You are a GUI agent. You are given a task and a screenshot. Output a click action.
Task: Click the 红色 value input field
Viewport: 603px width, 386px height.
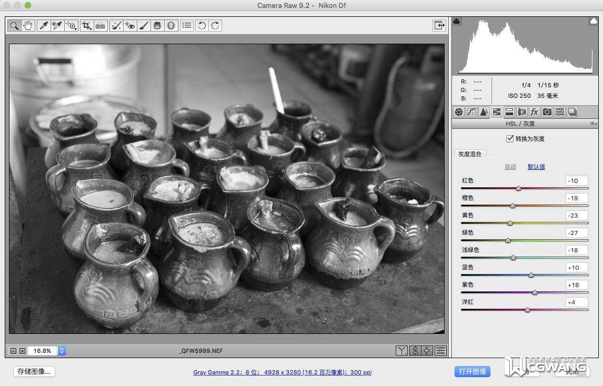click(577, 181)
